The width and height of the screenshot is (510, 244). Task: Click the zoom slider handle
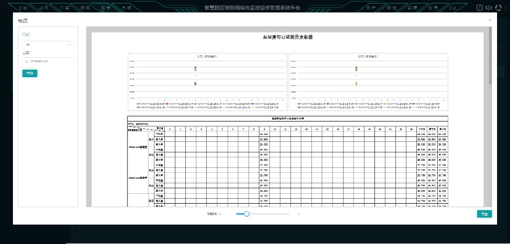[247, 214]
